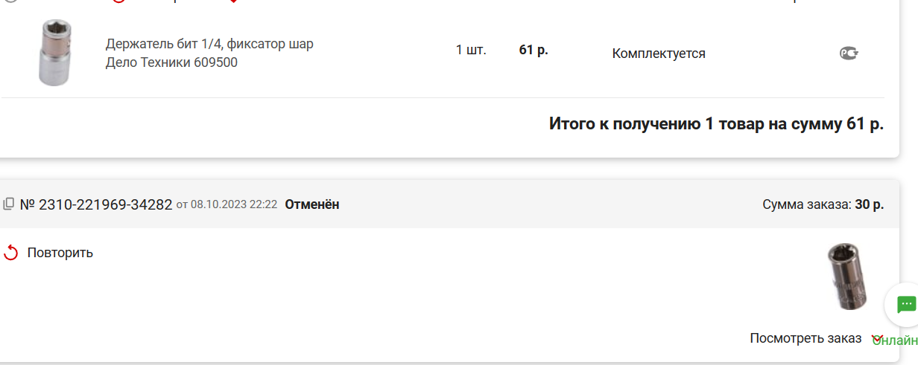Screen dimensions: 918x365
Task: Click the "Итого к получению" total line
Action: tap(716, 124)
